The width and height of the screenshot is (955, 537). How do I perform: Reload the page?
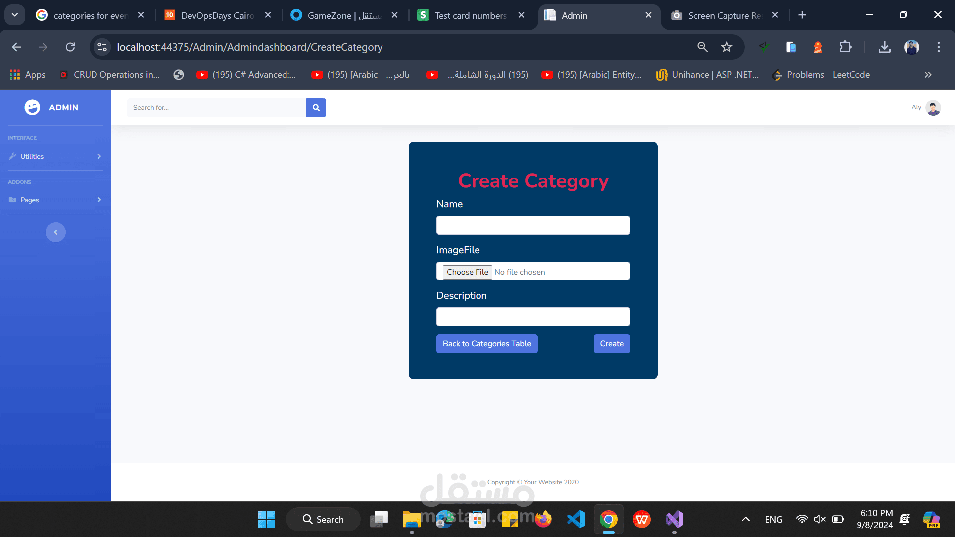point(70,47)
